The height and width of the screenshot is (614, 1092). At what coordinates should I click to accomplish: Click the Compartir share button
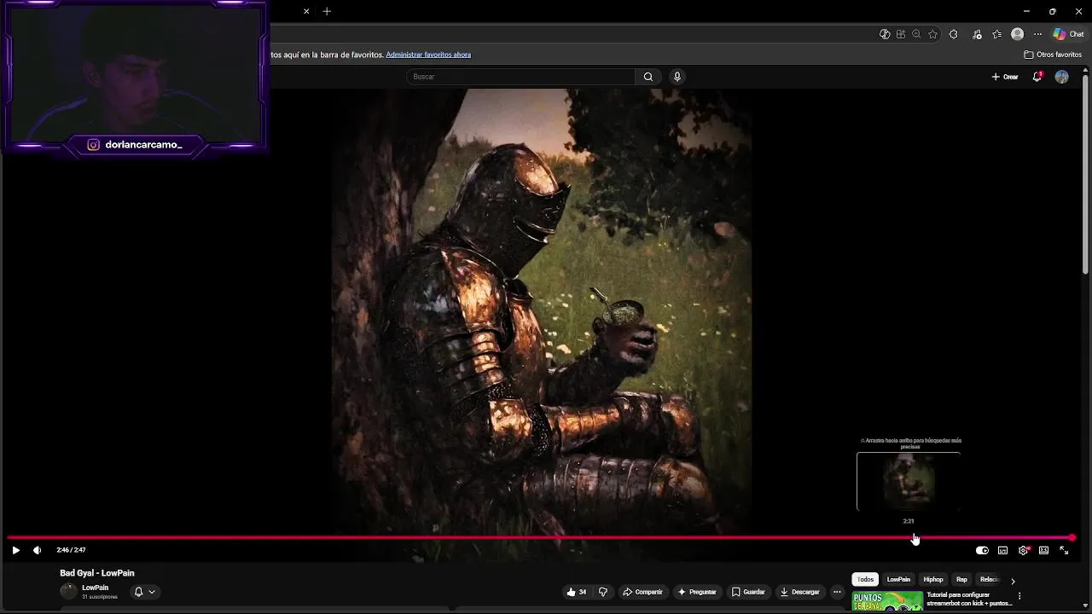pos(642,592)
